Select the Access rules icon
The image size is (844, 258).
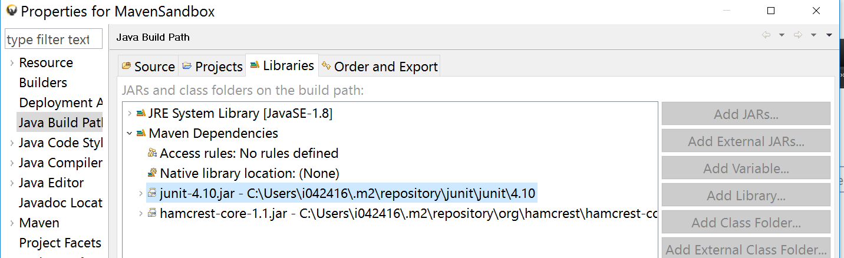click(x=152, y=153)
